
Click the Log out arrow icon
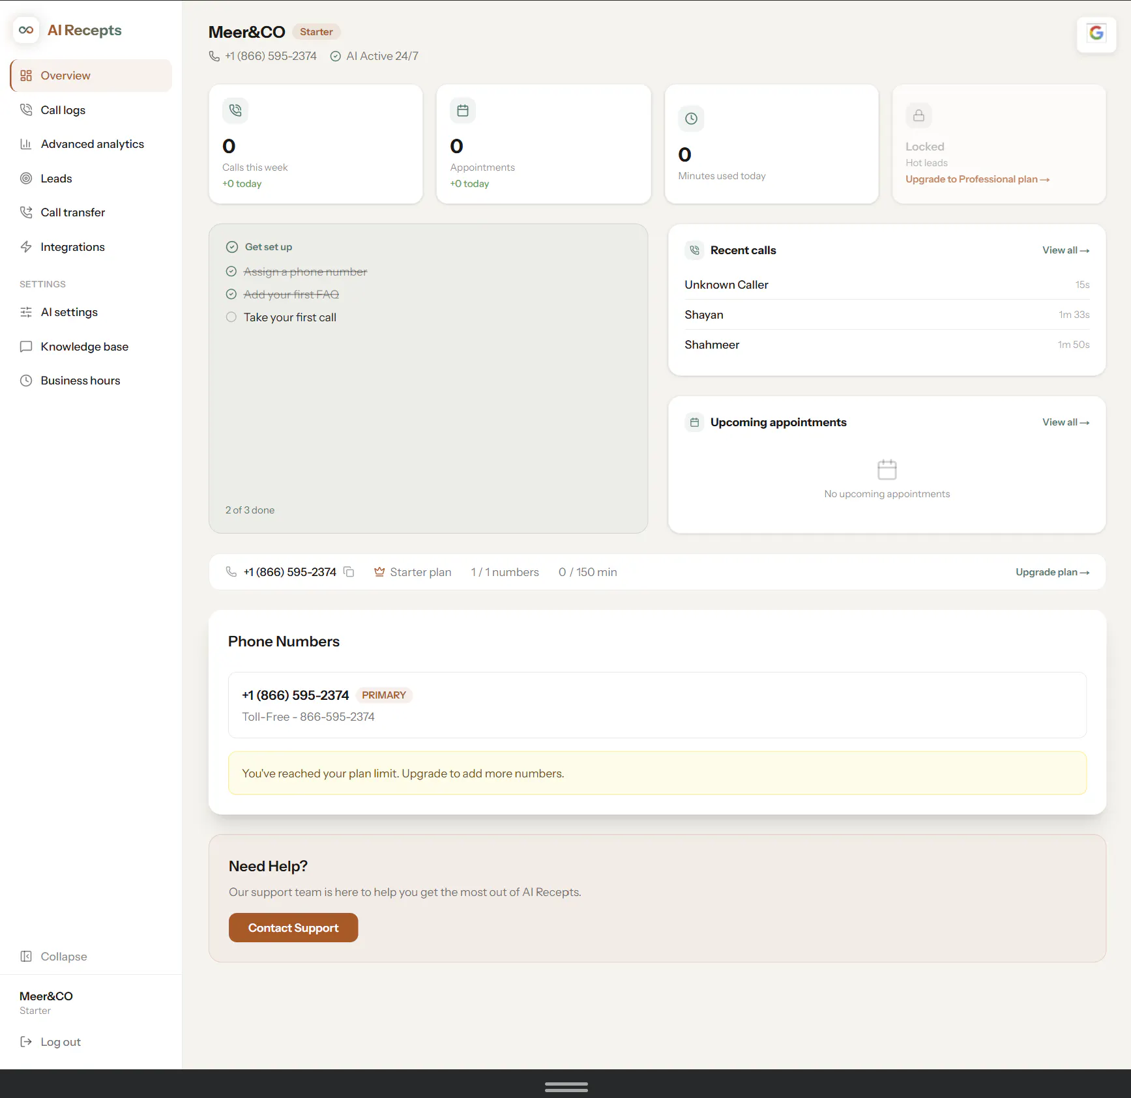(26, 1041)
